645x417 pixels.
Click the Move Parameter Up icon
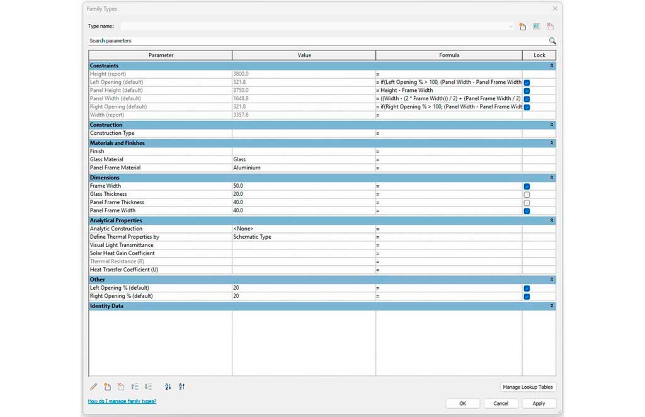tap(135, 387)
